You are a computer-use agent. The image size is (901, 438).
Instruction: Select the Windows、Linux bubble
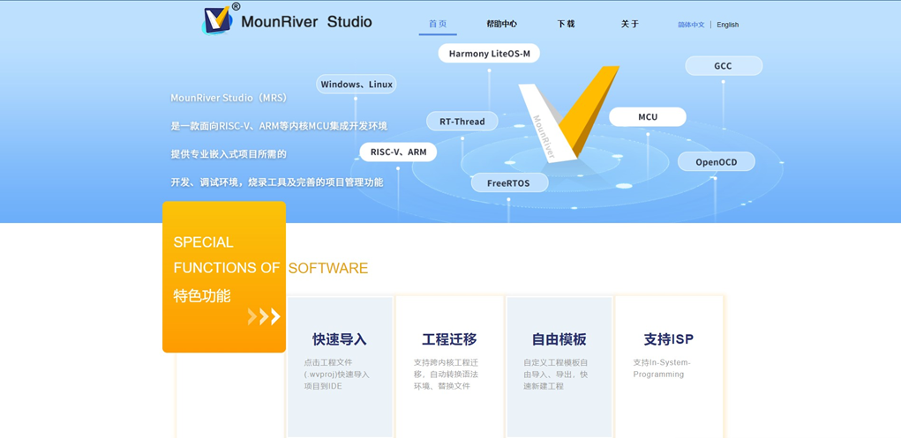tap(357, 85)
